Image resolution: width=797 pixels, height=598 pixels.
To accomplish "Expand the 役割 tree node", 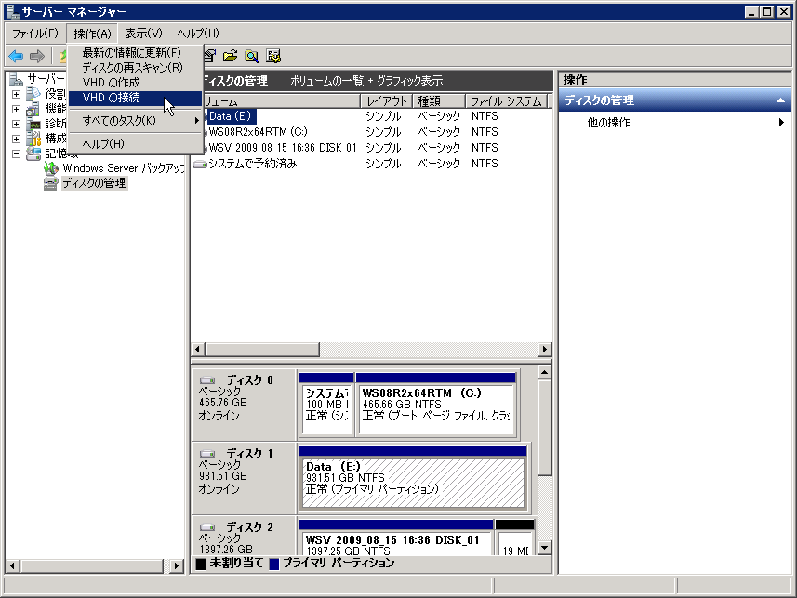I will (16, 94).
